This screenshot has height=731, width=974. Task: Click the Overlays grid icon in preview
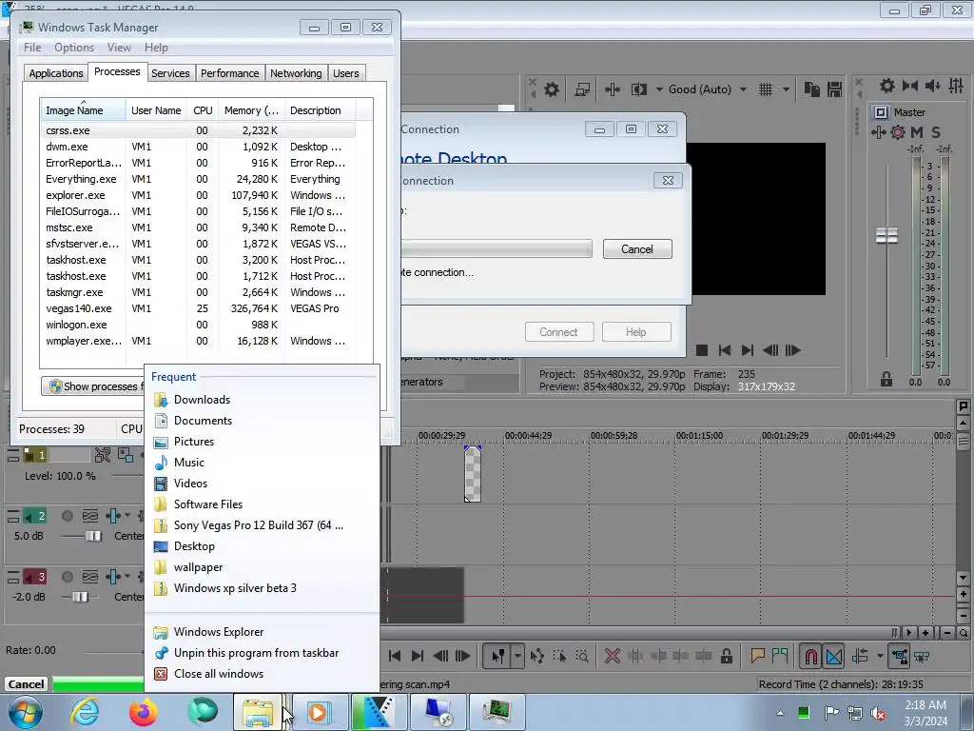[766, 89]
